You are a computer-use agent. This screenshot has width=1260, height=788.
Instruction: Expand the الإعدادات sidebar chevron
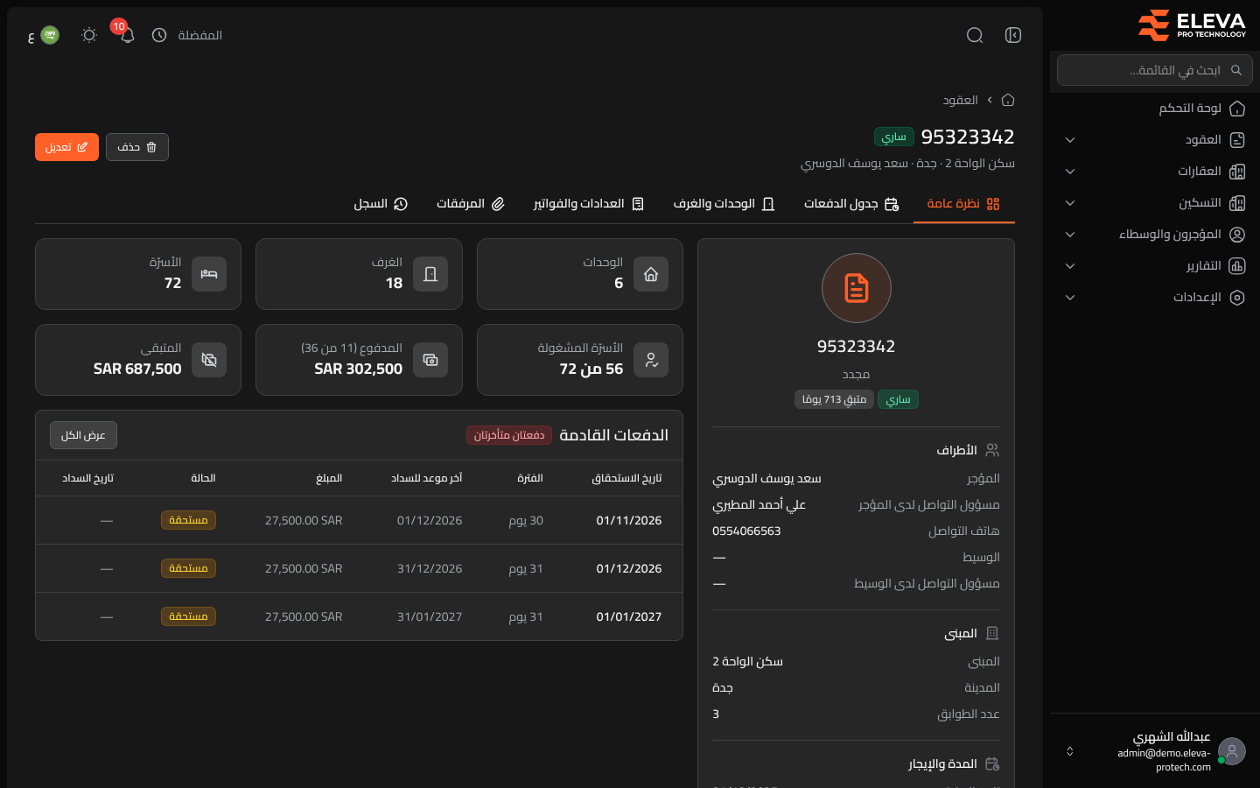[1070, 298]
